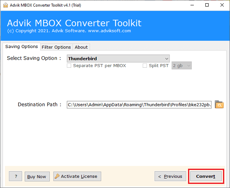Screen dimensions: 230x188
Task: Close the Advik MBOX Converter window
Action: (222, 5)
